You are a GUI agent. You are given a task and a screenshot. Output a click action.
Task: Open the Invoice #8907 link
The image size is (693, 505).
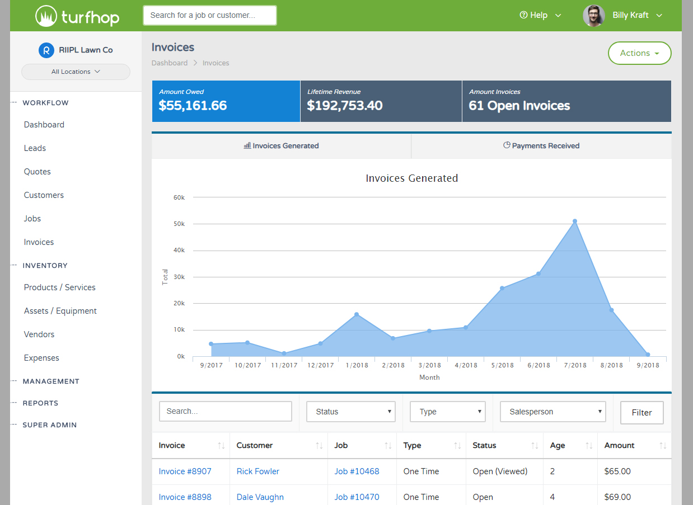pyautogui.click(x=185, y=471)
